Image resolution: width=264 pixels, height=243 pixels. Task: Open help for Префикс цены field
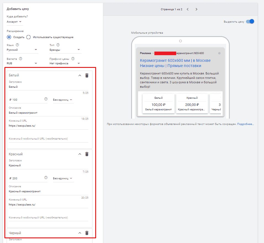73,59
